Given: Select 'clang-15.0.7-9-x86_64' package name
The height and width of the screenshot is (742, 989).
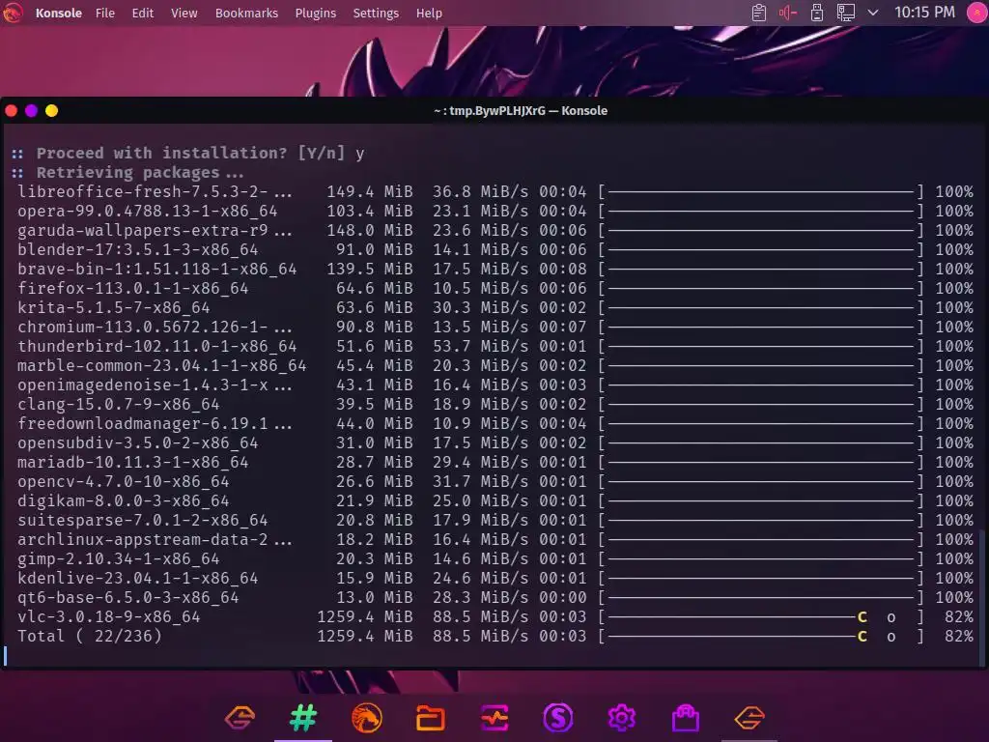Looking at the screenshot, I should 118,405.
